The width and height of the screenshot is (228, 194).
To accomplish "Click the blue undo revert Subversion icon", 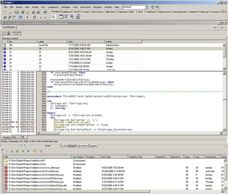I will [28, 151].
